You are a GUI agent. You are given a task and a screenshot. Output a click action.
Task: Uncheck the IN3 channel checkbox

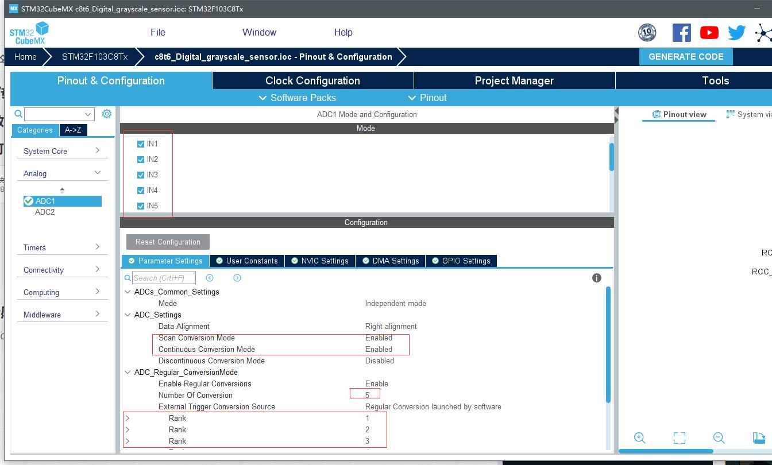[x=141, y=175]
